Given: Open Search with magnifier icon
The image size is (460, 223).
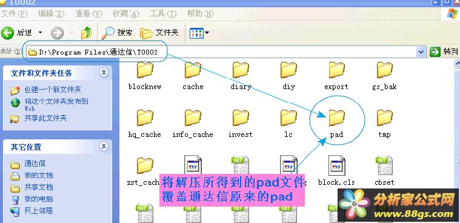Looking at the screenshot, I should 117,33.
